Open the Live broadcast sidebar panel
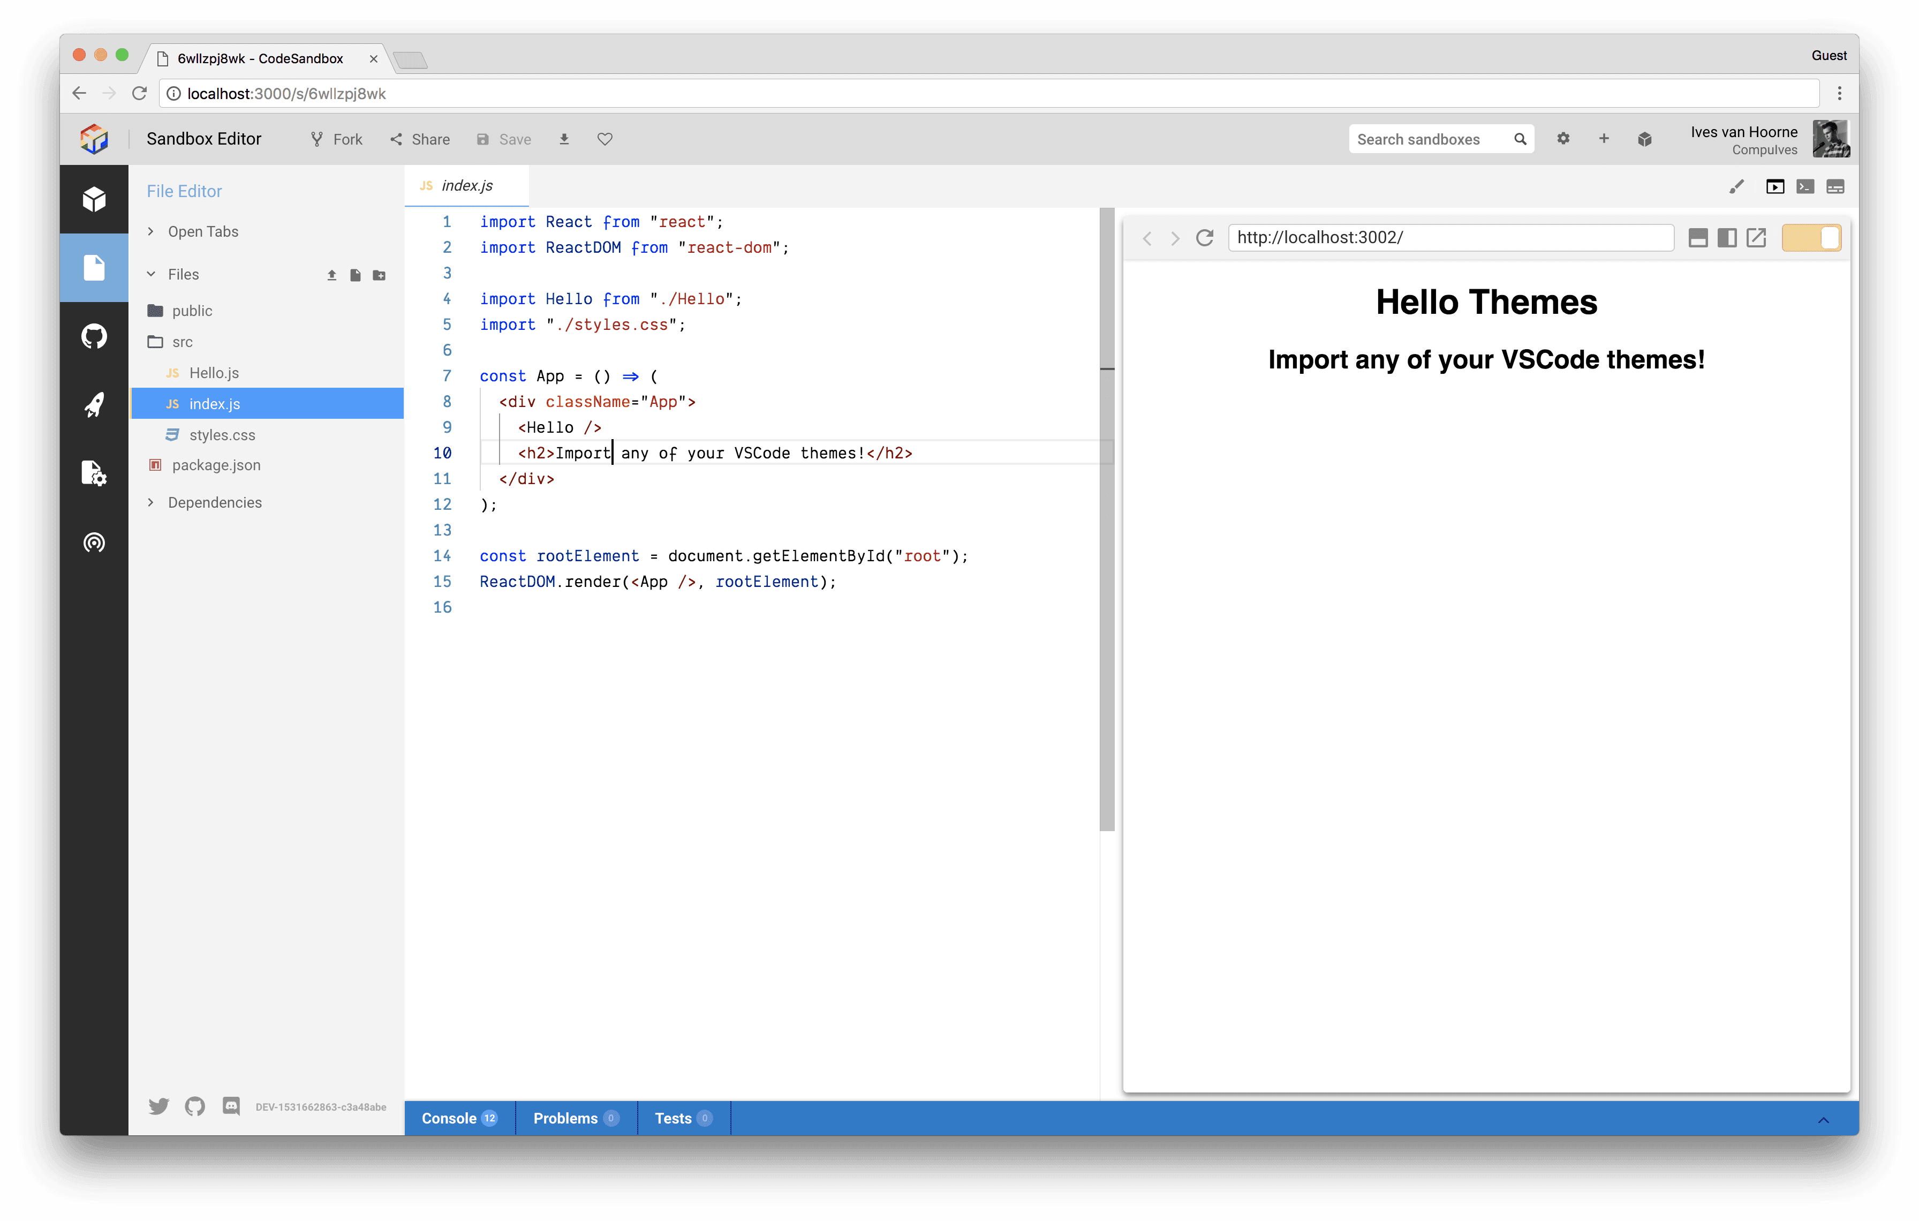 [94, 542]
